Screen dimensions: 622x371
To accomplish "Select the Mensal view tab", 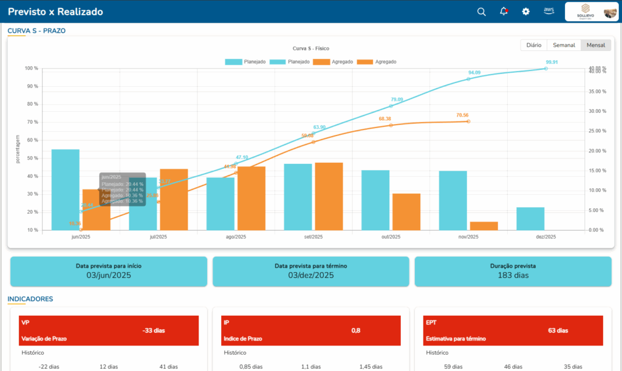I will click(x=596, y=45).
